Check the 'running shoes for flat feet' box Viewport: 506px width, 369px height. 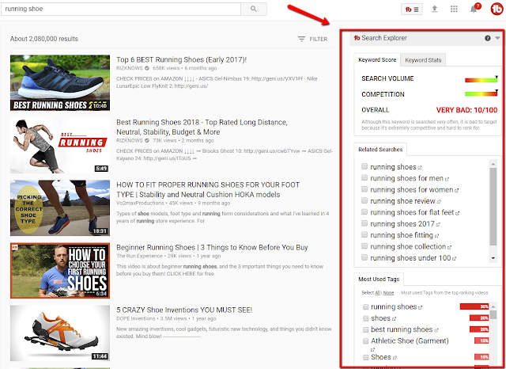364,211
